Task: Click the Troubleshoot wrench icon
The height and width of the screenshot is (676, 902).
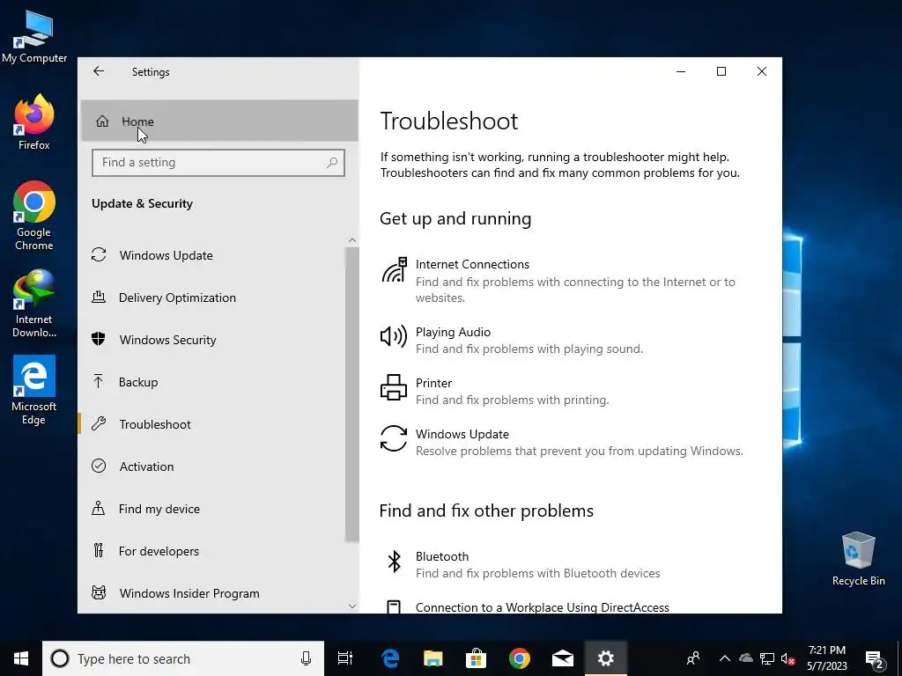Action: click(x=99, y=423)
